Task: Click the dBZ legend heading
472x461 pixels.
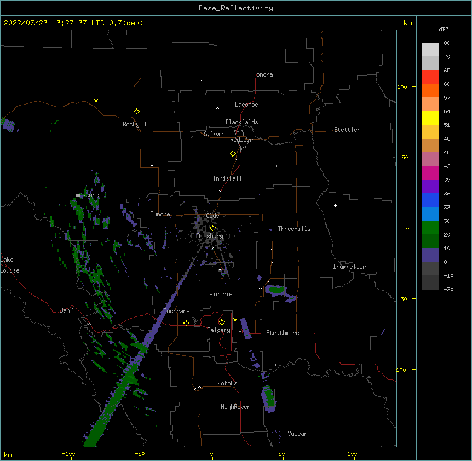Action: click(x=444, y=30)
